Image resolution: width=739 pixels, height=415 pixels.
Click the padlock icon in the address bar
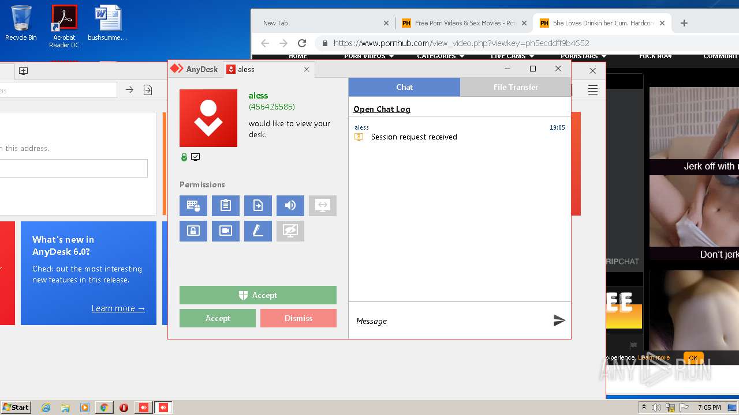click(x=324, y=43)
